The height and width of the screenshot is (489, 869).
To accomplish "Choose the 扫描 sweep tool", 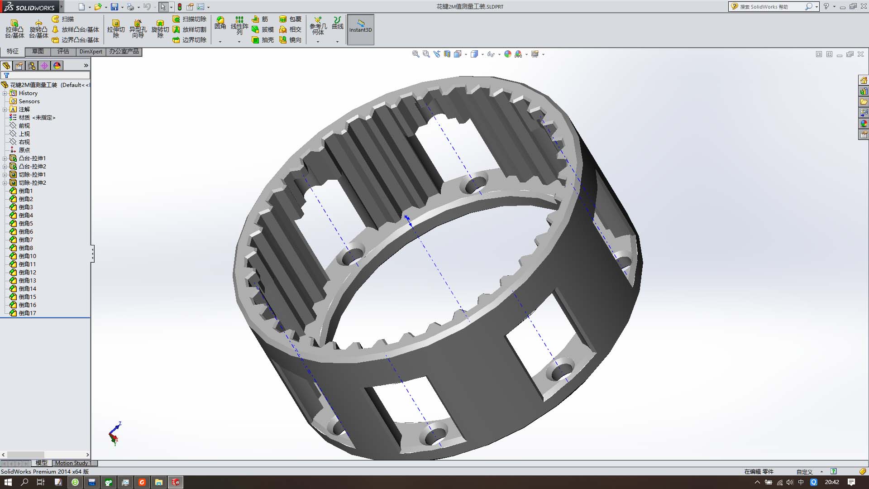I will point(63,19).
